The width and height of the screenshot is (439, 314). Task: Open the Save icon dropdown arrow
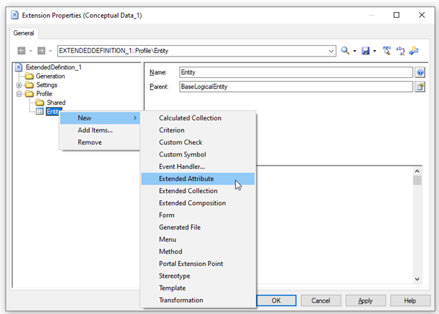click(375, 51)
